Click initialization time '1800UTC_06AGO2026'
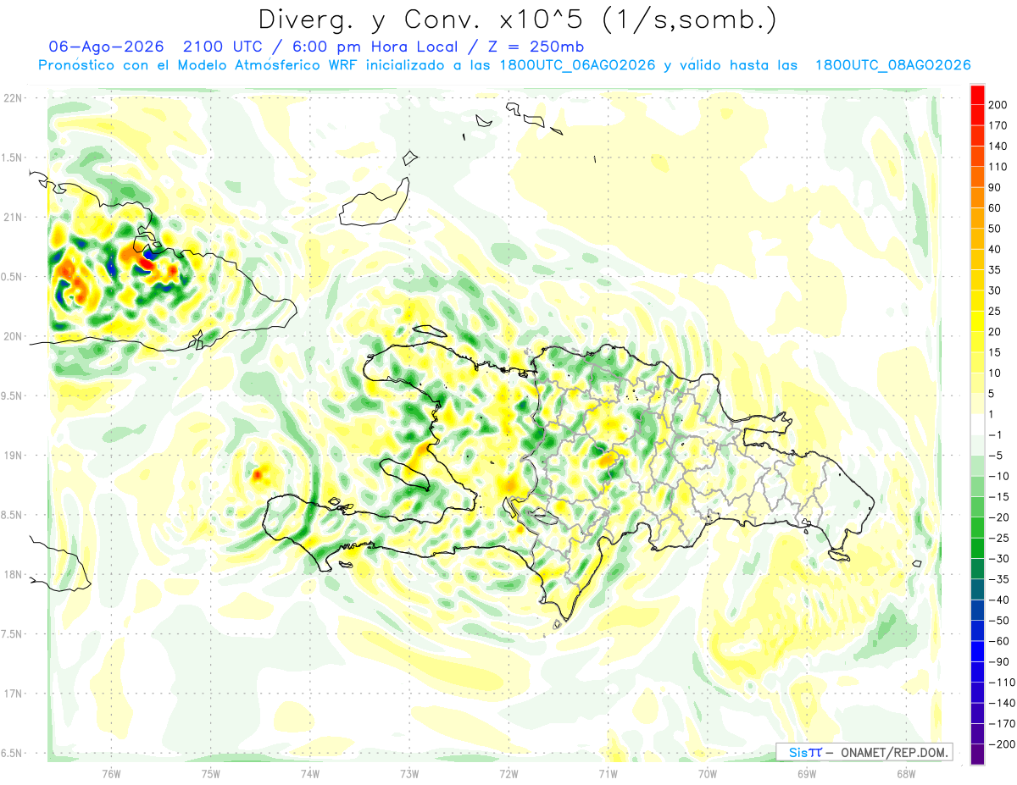Screen dimensions: 1017x785 pos(577,65)
